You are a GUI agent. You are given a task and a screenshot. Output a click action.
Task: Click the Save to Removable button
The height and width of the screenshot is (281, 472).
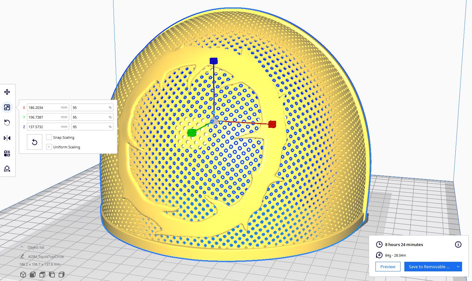coord(429,267)
